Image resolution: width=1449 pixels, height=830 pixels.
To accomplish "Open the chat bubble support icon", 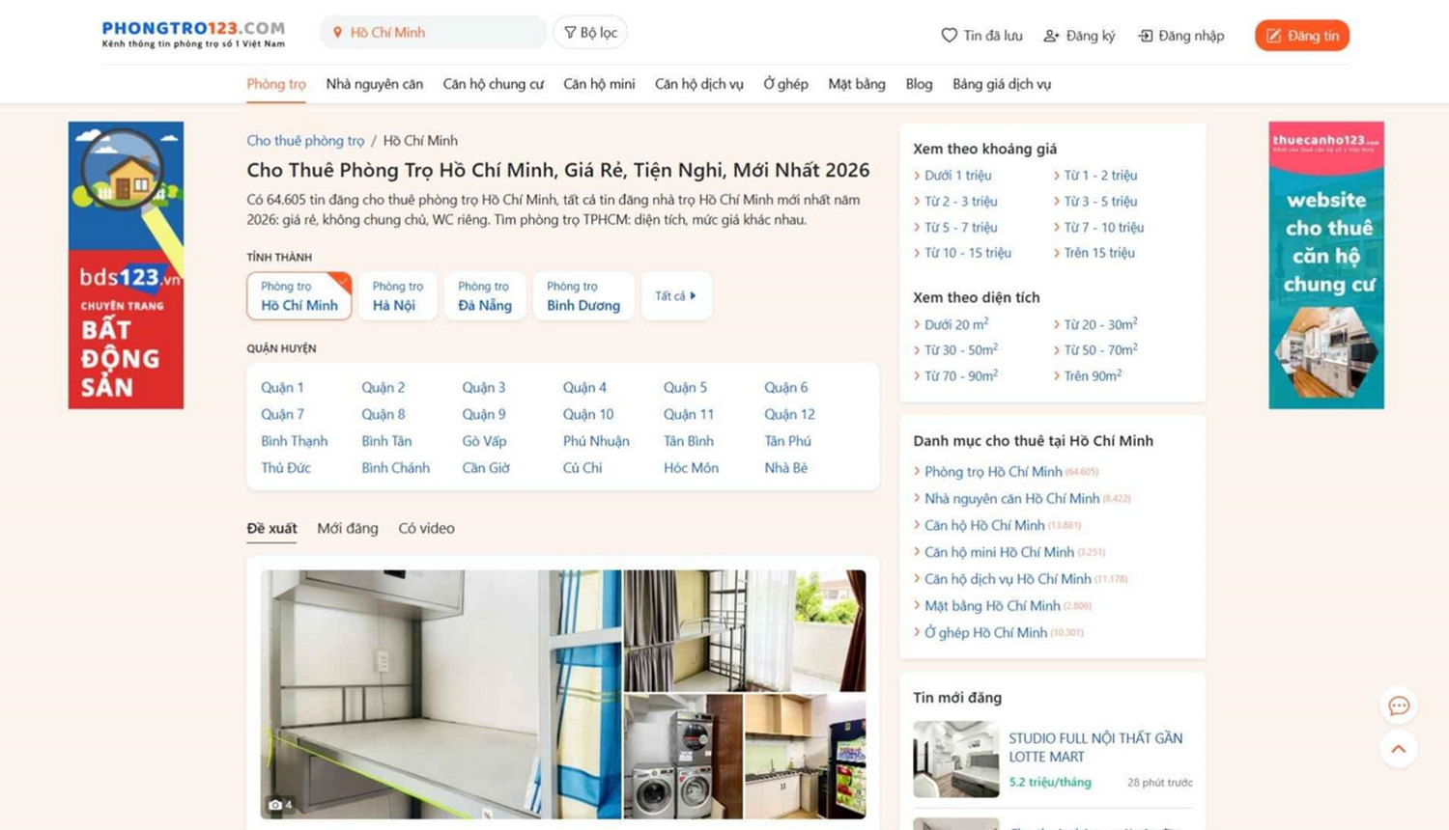I will [x=1398, y=705].
